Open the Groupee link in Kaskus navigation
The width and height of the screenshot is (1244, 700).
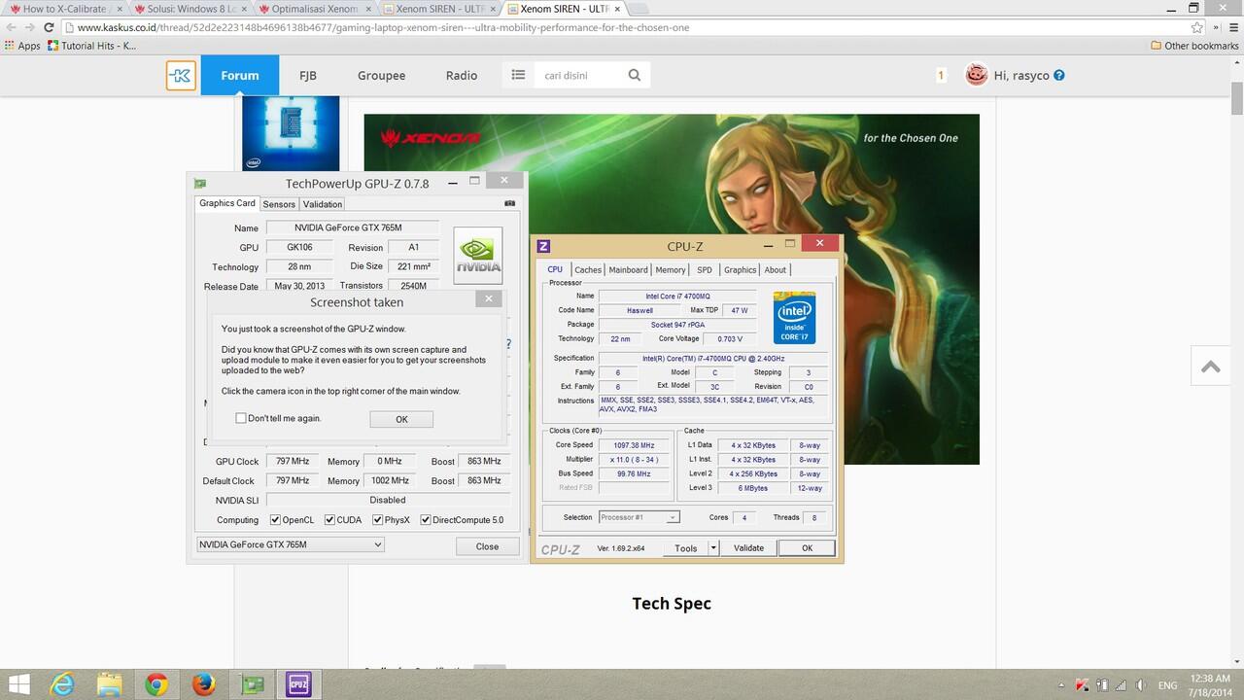(381, 75)
